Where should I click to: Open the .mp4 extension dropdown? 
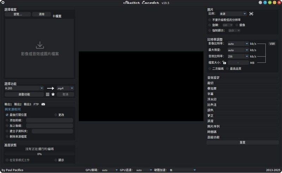tap(65, 88)
